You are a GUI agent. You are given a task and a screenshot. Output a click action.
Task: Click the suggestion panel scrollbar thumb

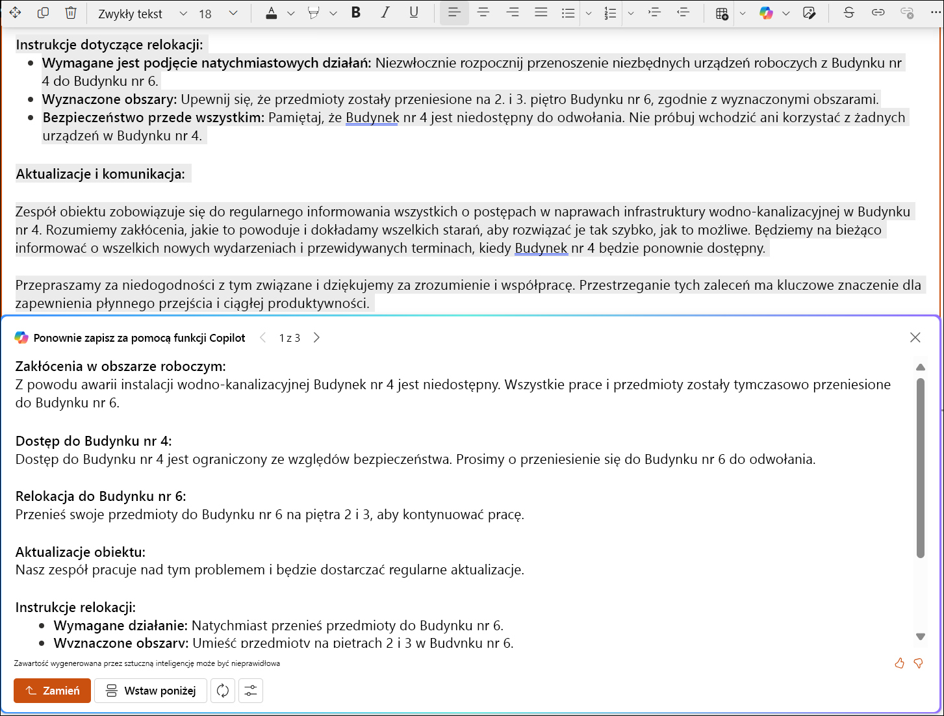click(921, 468)
